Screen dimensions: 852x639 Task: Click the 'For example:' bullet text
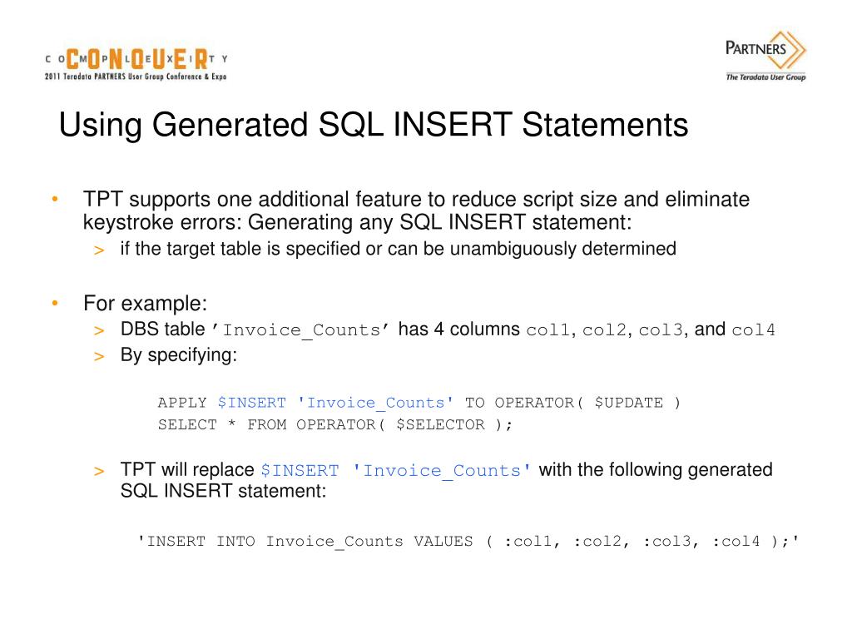click(145, 303)
